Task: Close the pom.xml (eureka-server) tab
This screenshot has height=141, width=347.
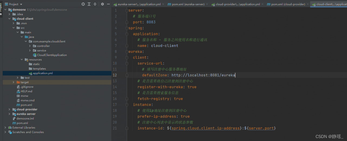Action: point(207,4)
